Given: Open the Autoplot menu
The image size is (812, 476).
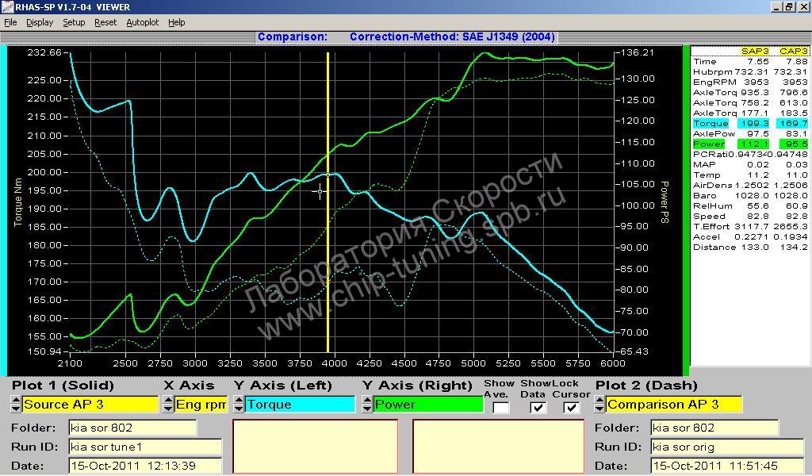Looking at the screenshot, I should pos(143,22).
